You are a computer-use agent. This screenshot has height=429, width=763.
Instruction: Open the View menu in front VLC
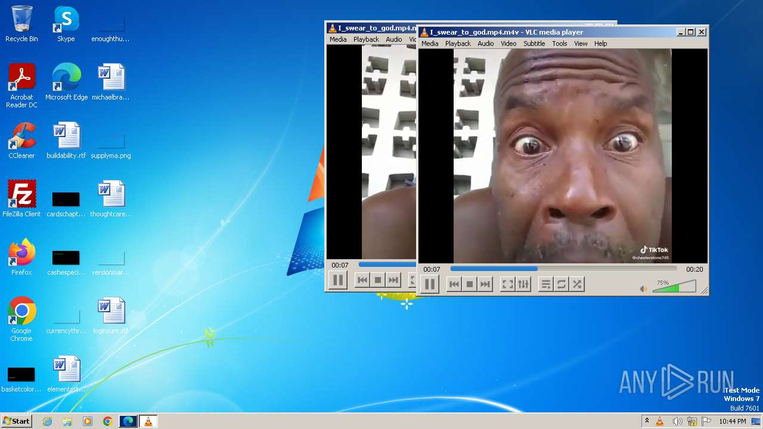[581, 43]
